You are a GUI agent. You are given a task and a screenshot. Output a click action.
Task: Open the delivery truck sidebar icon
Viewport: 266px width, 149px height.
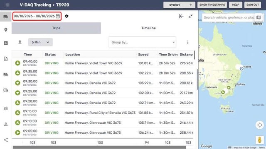point(6,74)
